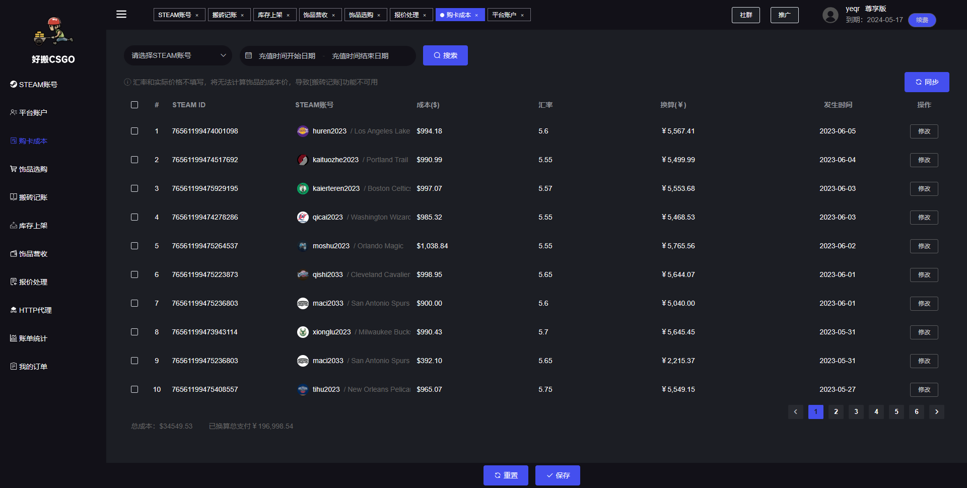The height and width of the screenshot is (488, 967).
Task: Click the calendar icon in date field
Action: click(248, 55)
